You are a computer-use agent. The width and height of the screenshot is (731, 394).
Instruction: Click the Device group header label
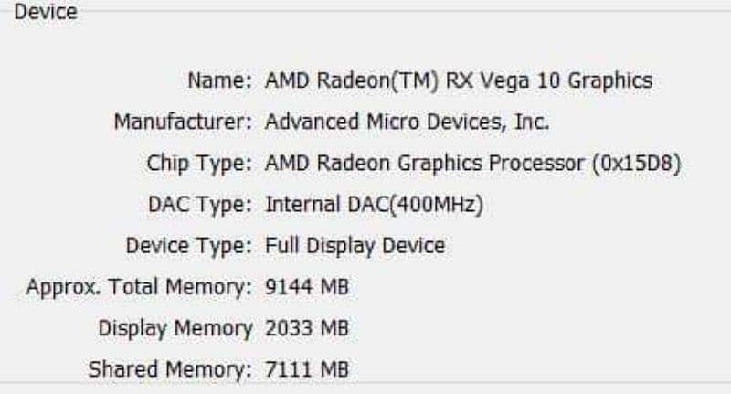(x=46, y=13)
